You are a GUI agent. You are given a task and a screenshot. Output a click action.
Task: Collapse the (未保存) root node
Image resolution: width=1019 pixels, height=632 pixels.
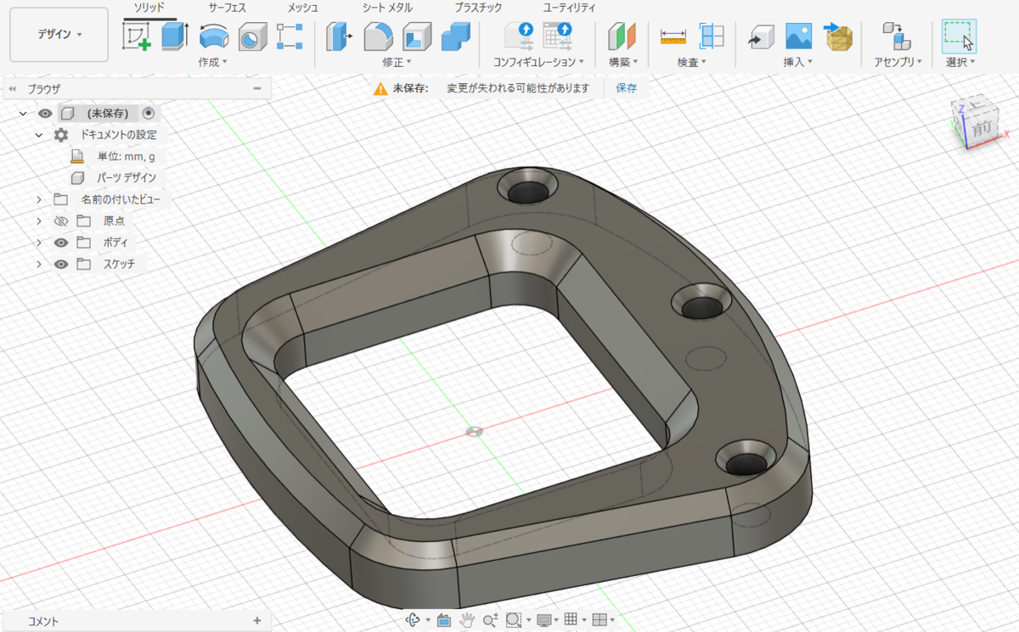[x=23, y=113]
